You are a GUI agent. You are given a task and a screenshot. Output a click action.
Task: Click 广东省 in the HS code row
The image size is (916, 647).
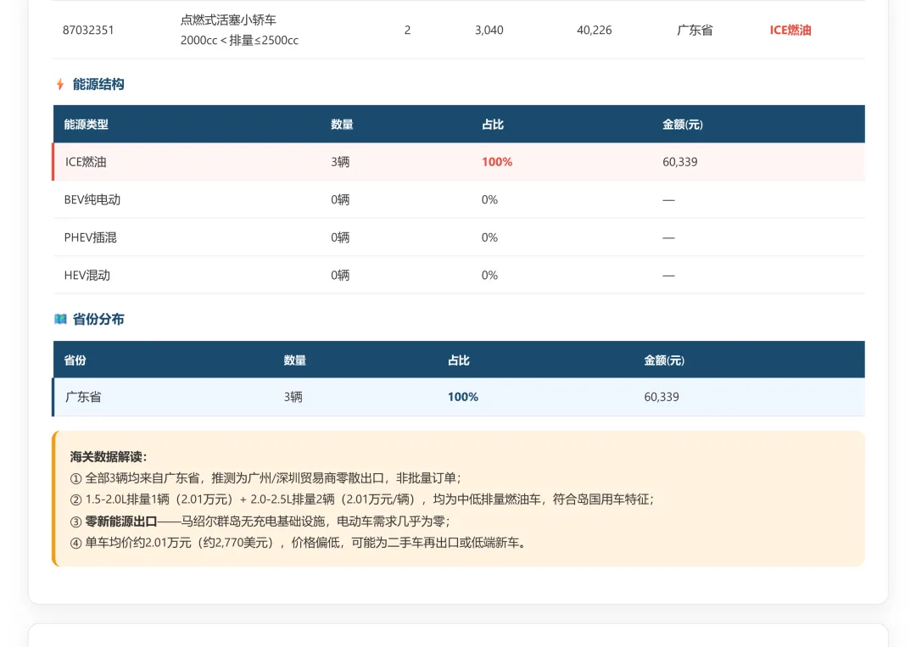[x=695, y=30]
